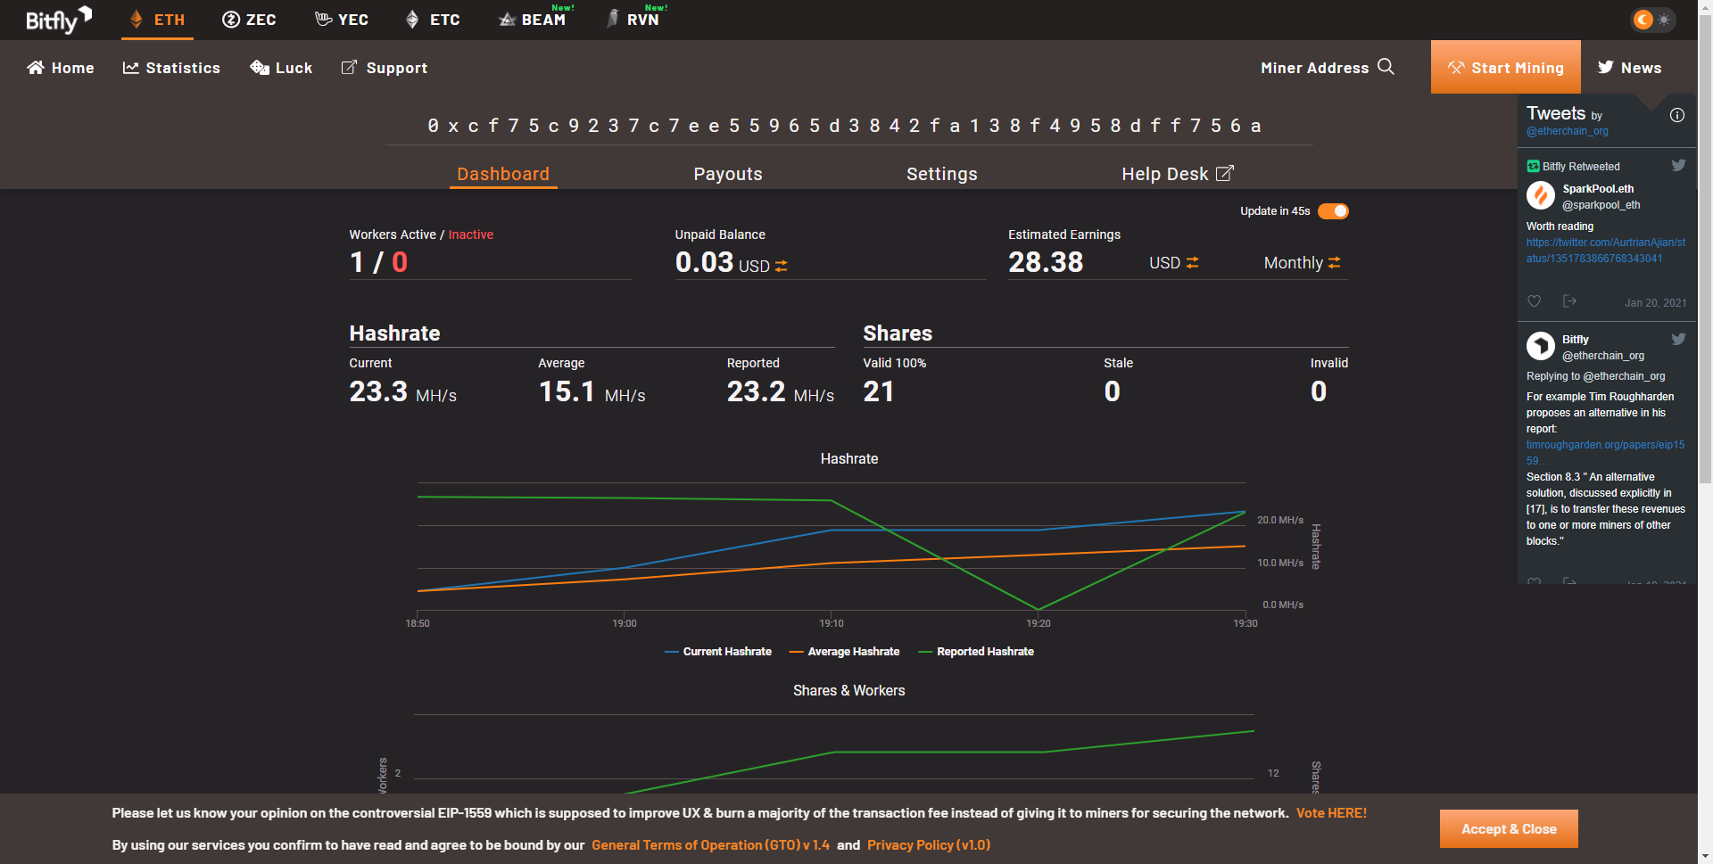Screen dimensions: 1713x864
Task: Select the ETH pool tab
Action: tap(157, 20)
